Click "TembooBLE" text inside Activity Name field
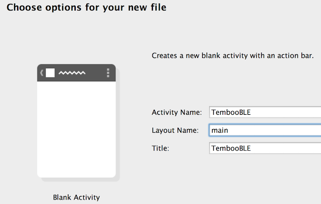 (231, 112)
